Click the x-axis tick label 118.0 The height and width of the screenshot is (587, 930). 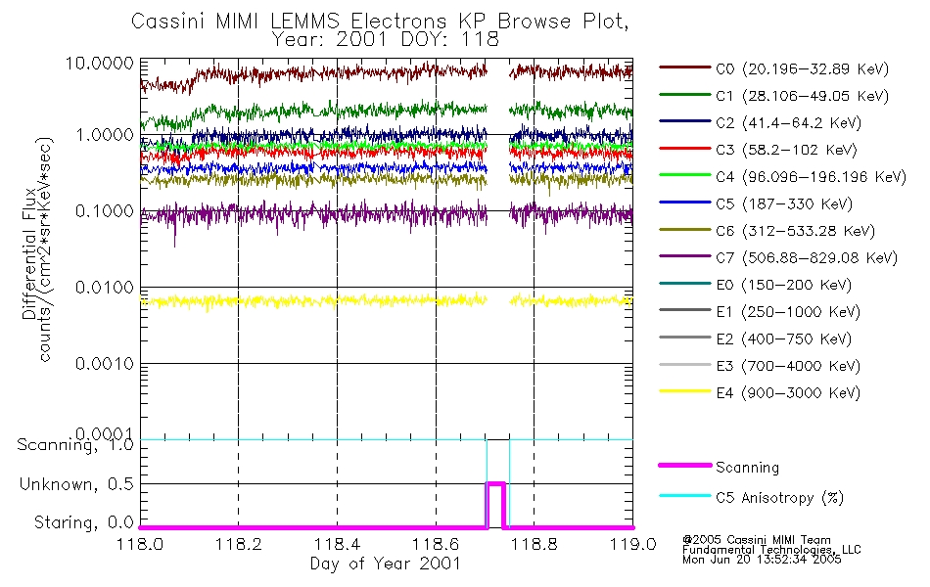click(140, 544)
